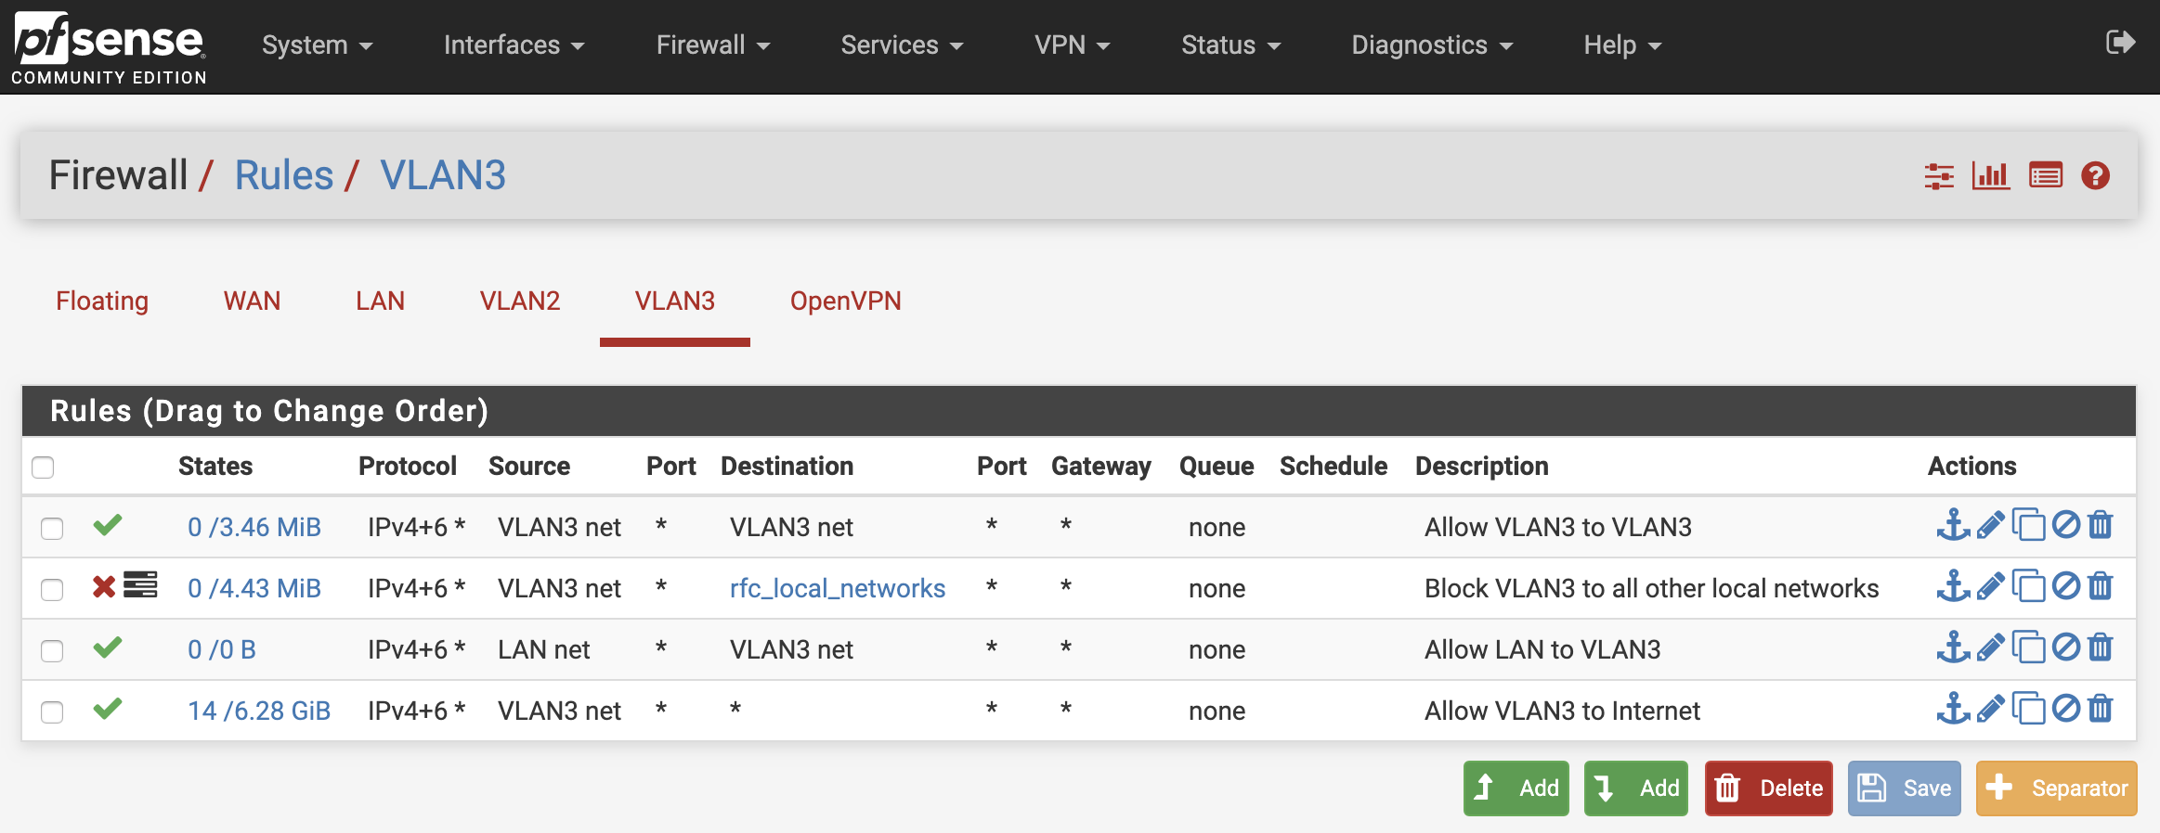Delete the Allow VLAN3 to Internet rule
Screen dimensions: 2160x833
(2101, 709)
